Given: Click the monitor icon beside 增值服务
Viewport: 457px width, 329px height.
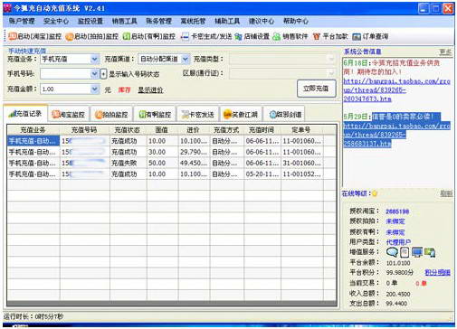Looking at the screenshot, I should pos(417,252).
